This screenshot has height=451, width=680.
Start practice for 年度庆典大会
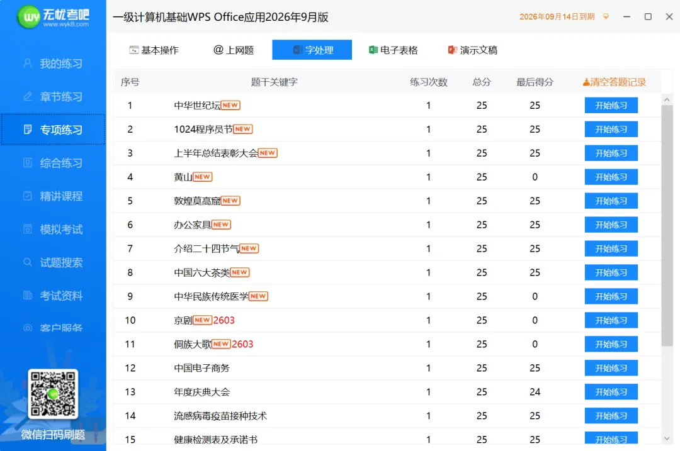click(x=611, y=392)
